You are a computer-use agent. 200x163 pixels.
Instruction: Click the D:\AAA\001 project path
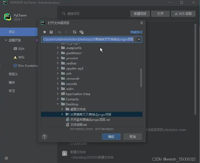pos(79,144)
